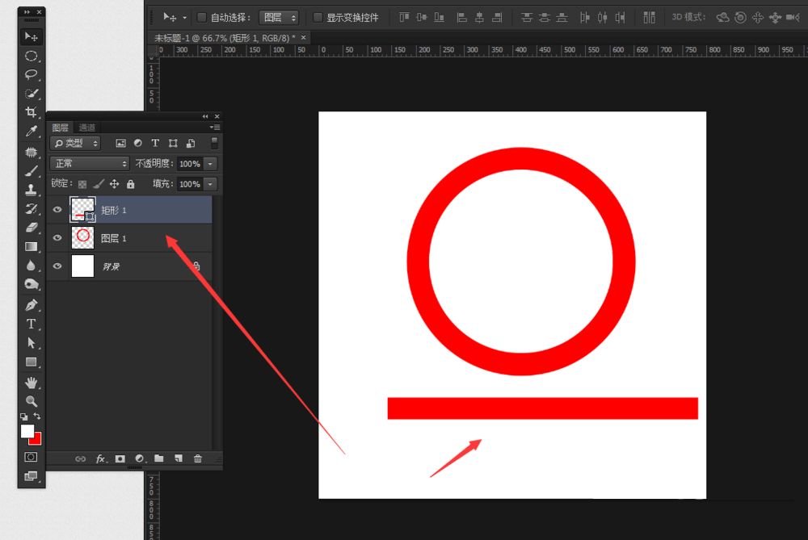Open the 正常 blend mode dropdown
The image size is (808, 540).
pos(90,164)
